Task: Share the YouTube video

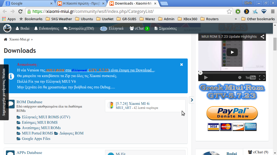Action: coord(262,37)
